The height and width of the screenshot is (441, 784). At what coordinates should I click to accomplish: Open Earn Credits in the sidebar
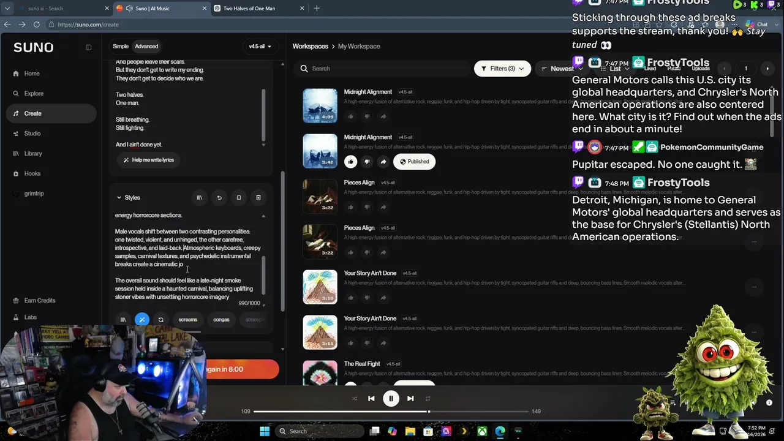tap(39, 301)
